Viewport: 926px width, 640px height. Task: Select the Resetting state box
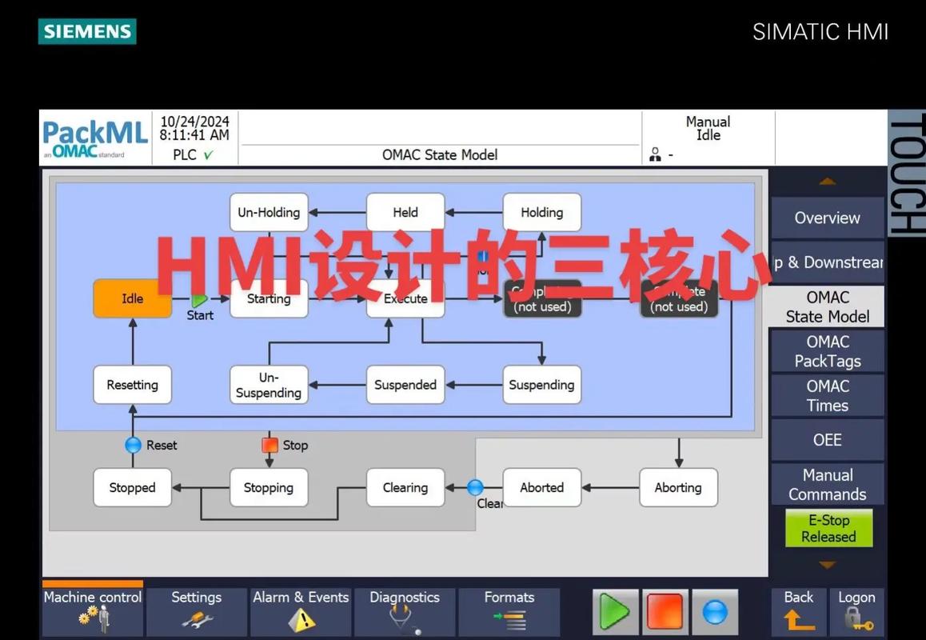click(132, 385)
